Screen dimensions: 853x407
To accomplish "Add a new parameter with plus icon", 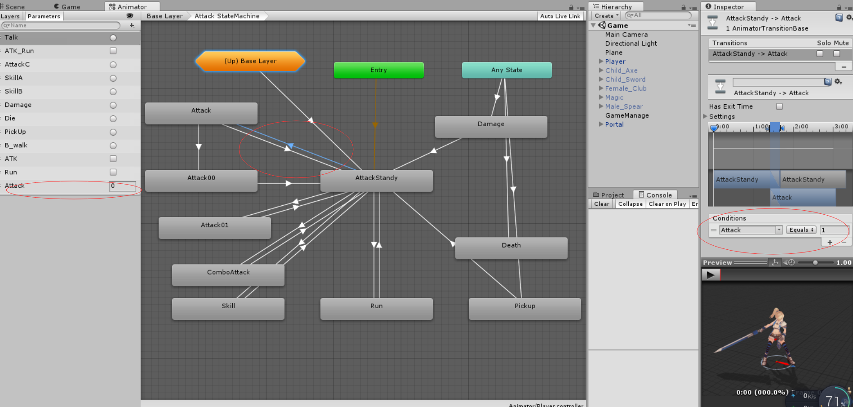I will (x=132, y=26).
